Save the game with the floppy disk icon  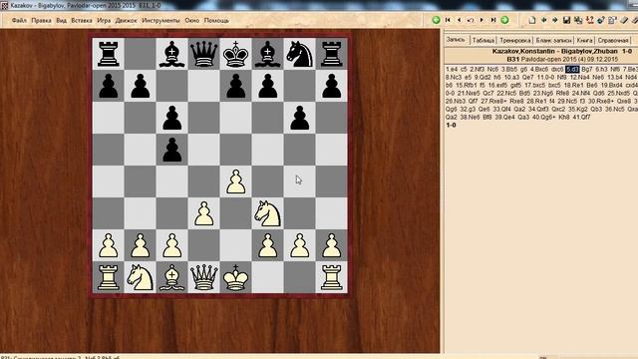pyautogui.click(x=566, y=20)
